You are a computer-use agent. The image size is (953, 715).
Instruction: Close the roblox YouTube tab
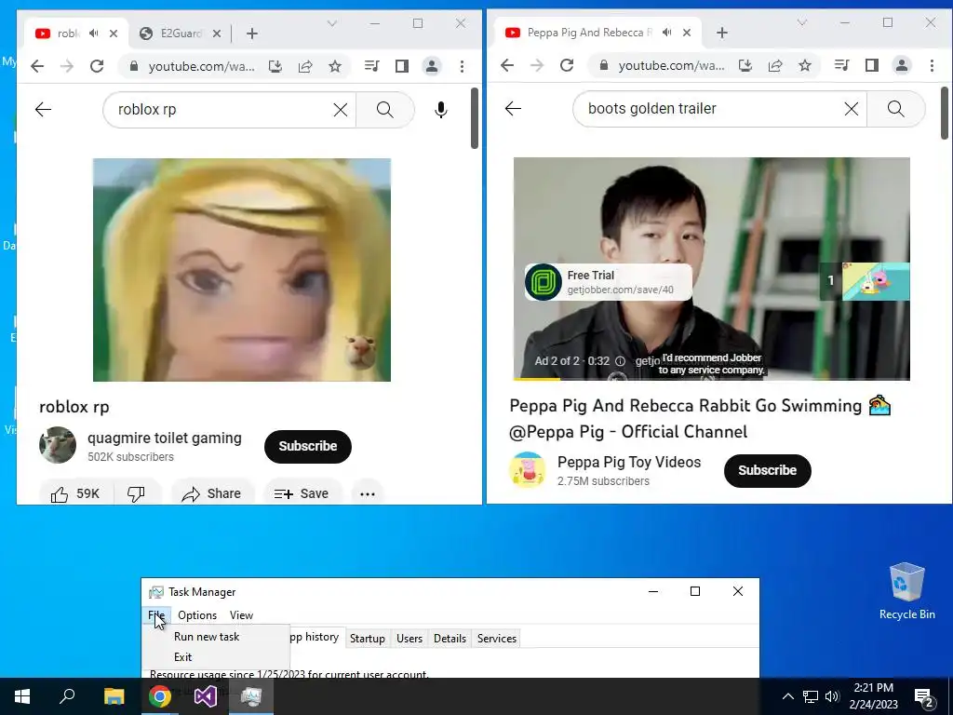(114, 34)
